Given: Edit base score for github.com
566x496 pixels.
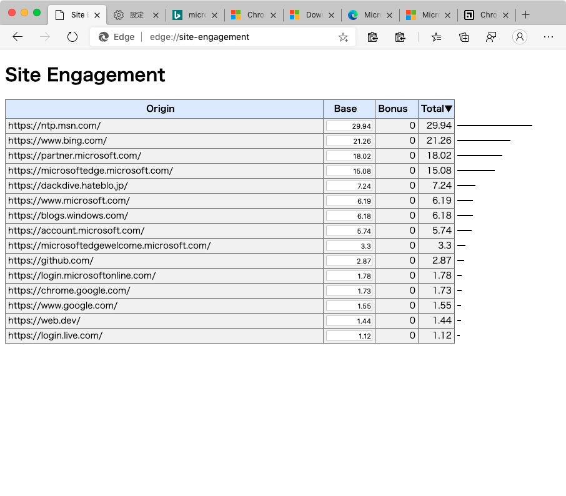Looking at the screenshot, I should click(x=349, y=260).
